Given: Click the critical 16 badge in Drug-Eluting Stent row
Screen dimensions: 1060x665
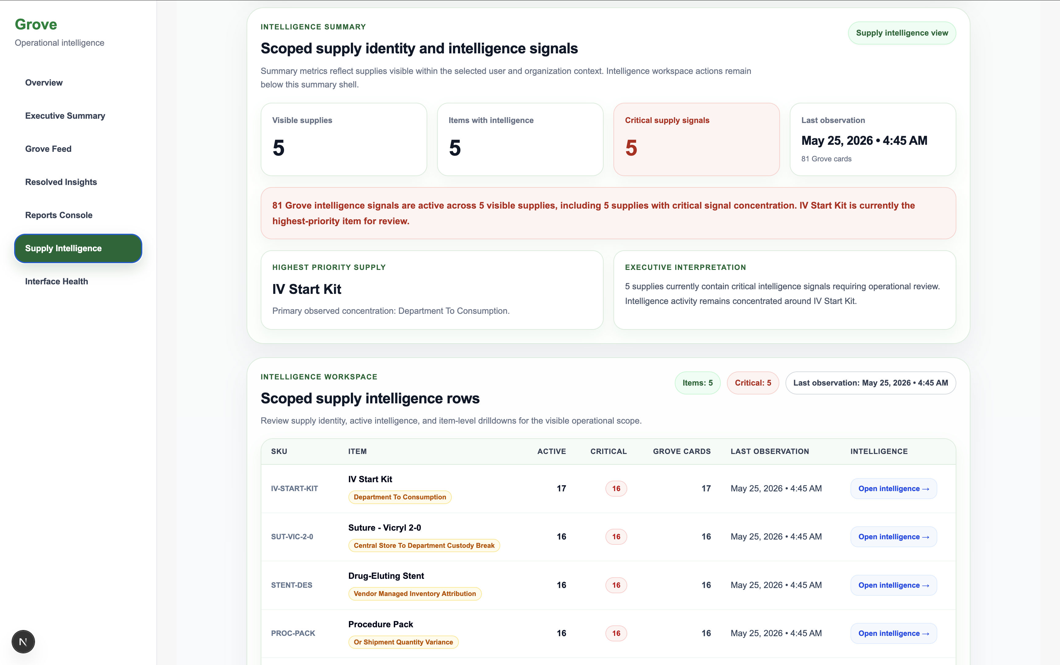Looking at the screenshot, I should click(x=616, y=585).
